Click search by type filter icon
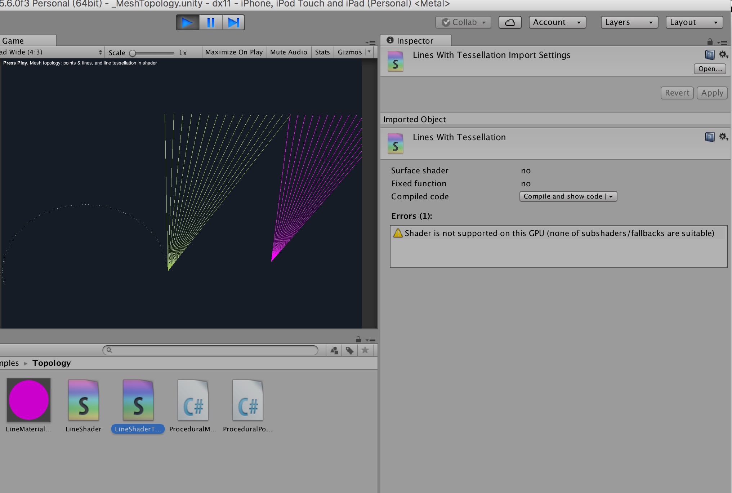This screenshot has height=493, width=732. 334,350
